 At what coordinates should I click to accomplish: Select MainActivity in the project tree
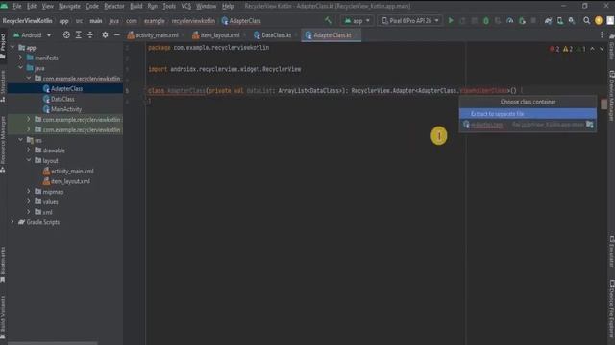[x=66, y=109]
